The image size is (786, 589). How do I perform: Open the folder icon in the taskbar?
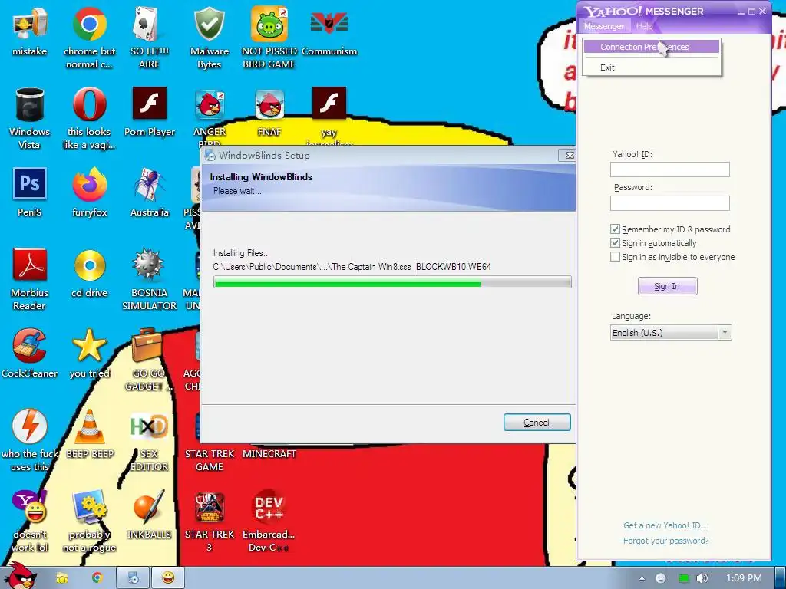pyautogui.click(x=61, y=578)
